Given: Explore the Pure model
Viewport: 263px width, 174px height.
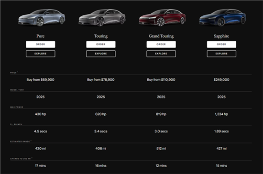Looking at the screenshot, I should 41,54.
